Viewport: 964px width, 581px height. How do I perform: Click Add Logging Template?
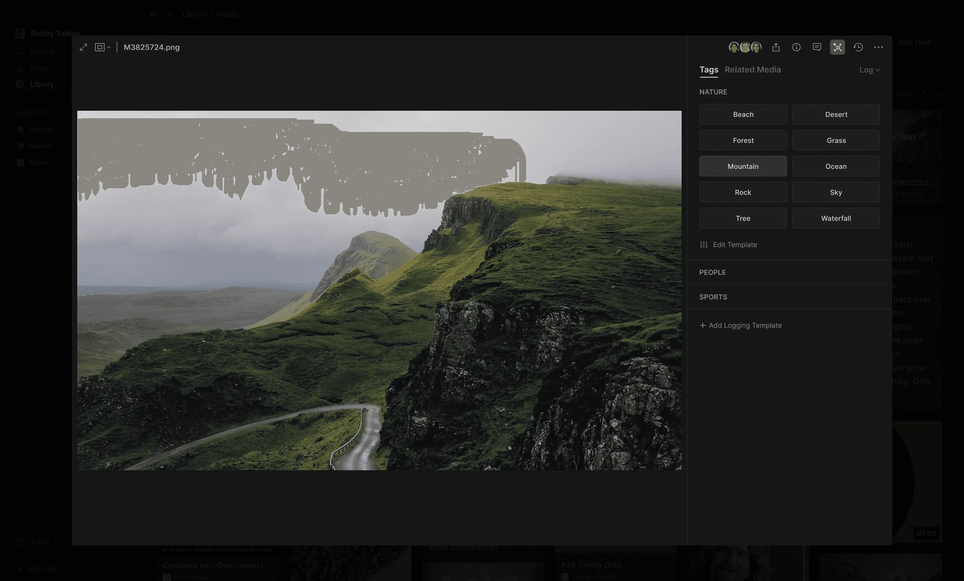coord(740,325)
